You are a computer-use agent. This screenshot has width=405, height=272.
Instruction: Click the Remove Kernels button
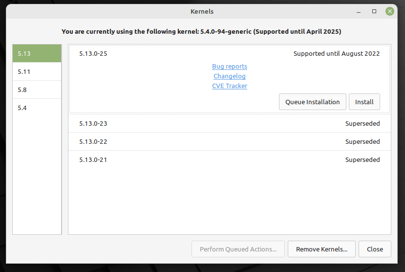tap(321, 249)
